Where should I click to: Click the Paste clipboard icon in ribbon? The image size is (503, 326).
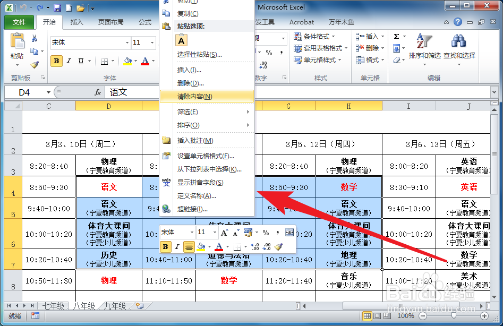18,41
